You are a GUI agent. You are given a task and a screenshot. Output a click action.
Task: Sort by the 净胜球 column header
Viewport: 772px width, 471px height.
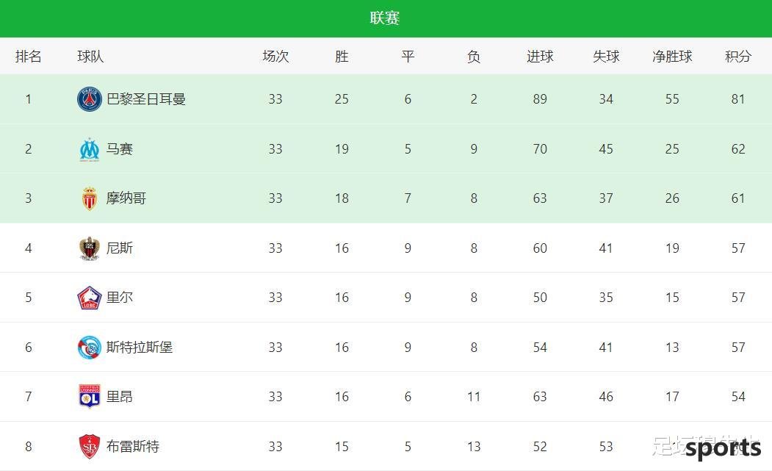(x=672, y=56)
